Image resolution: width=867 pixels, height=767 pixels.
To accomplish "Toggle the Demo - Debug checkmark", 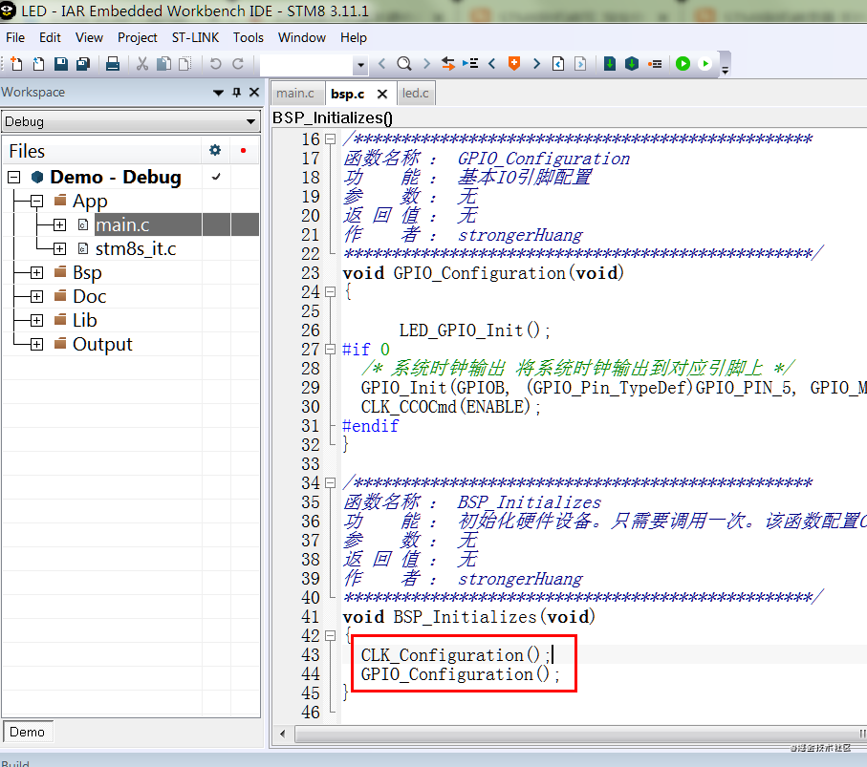I will pos(216,177).
